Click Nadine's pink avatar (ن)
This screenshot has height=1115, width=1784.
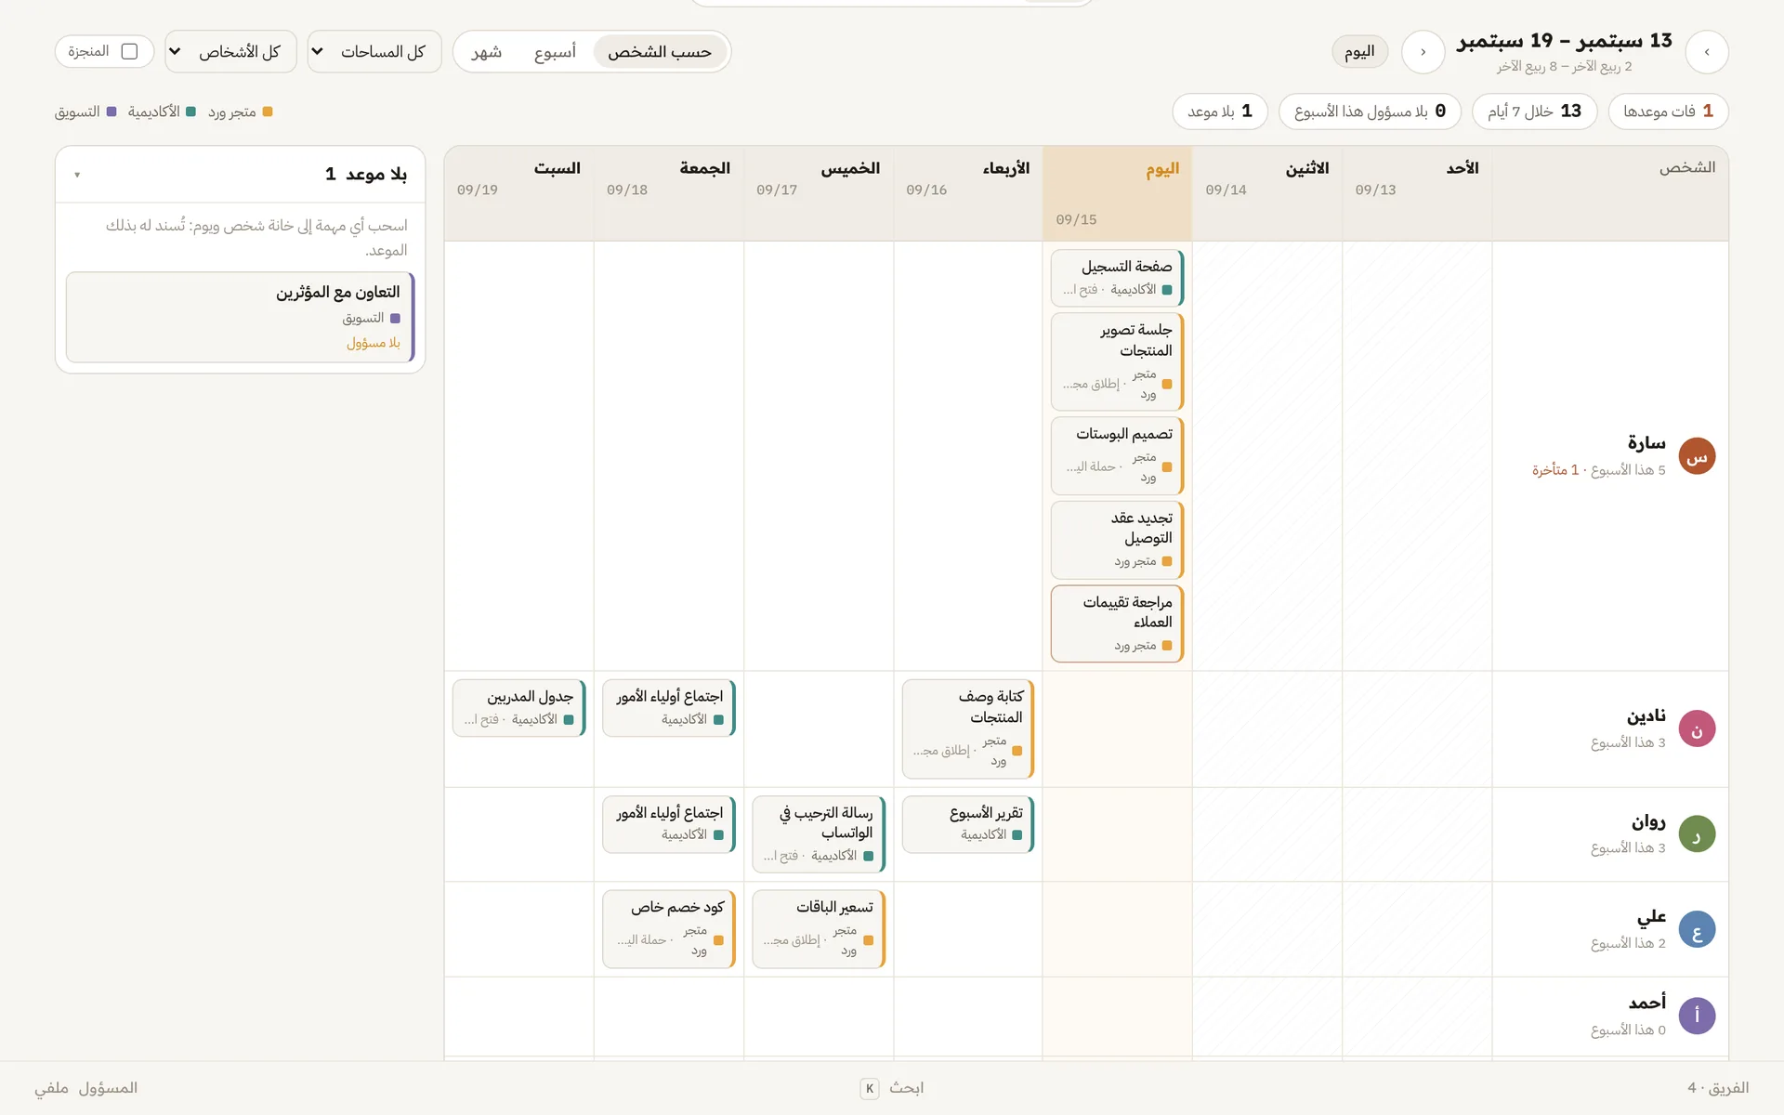click(1697, 729)
